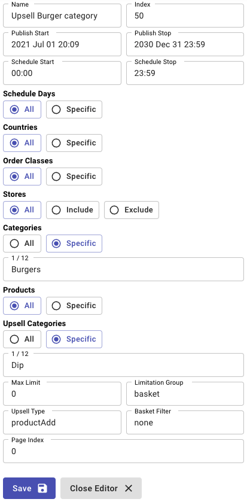Viewport: 247px width, 502px height.
Task: Click the floppy disk icon on Save
Action: (42, 488)
